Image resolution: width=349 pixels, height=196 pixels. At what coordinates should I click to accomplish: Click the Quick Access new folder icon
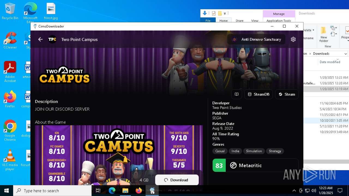point(220,13)
